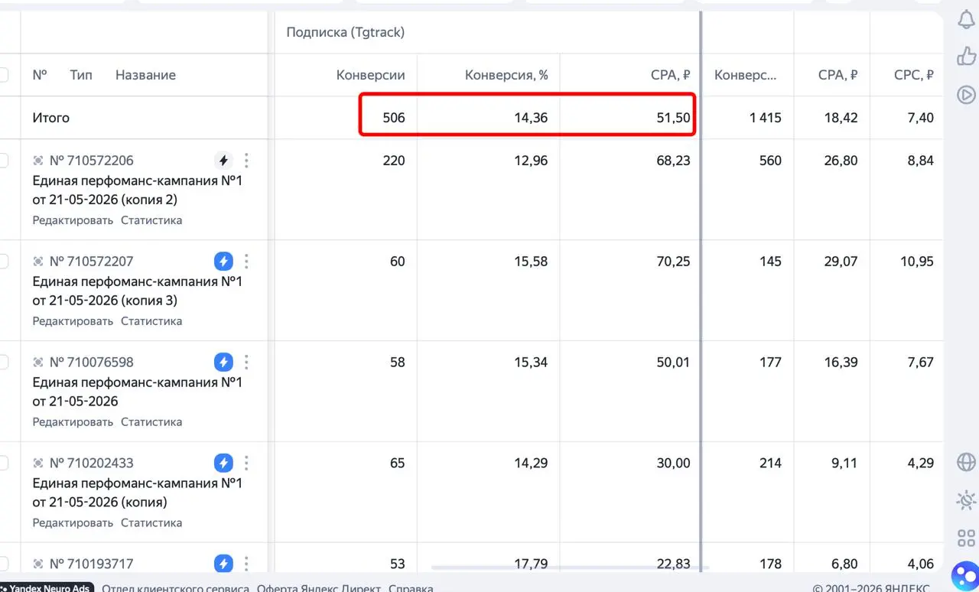Open campaign title ending (копия 3)

tap(138, 291)
